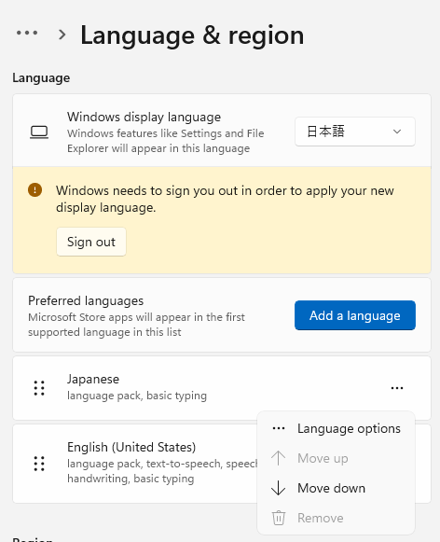
Task: Click the laptop display language icon
Action: (39, 132)
